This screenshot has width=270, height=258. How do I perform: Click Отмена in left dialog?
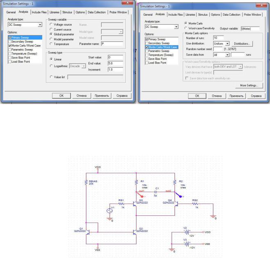[x=82, y=95]
